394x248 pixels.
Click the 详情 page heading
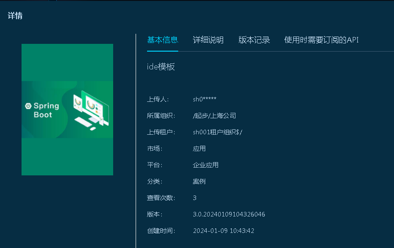15,16
